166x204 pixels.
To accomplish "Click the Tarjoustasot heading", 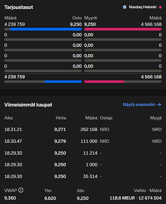I will pos(19,7).
